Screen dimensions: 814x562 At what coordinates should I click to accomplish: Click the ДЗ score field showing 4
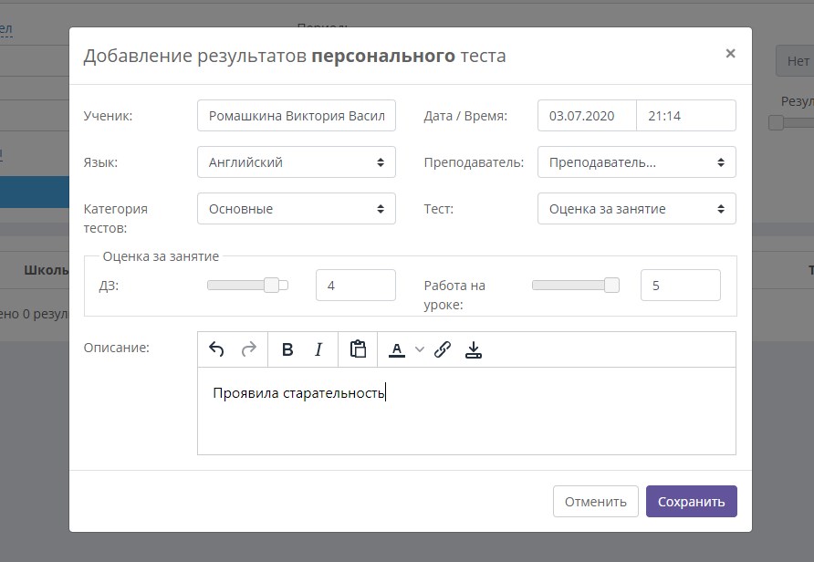coord(356,285)
